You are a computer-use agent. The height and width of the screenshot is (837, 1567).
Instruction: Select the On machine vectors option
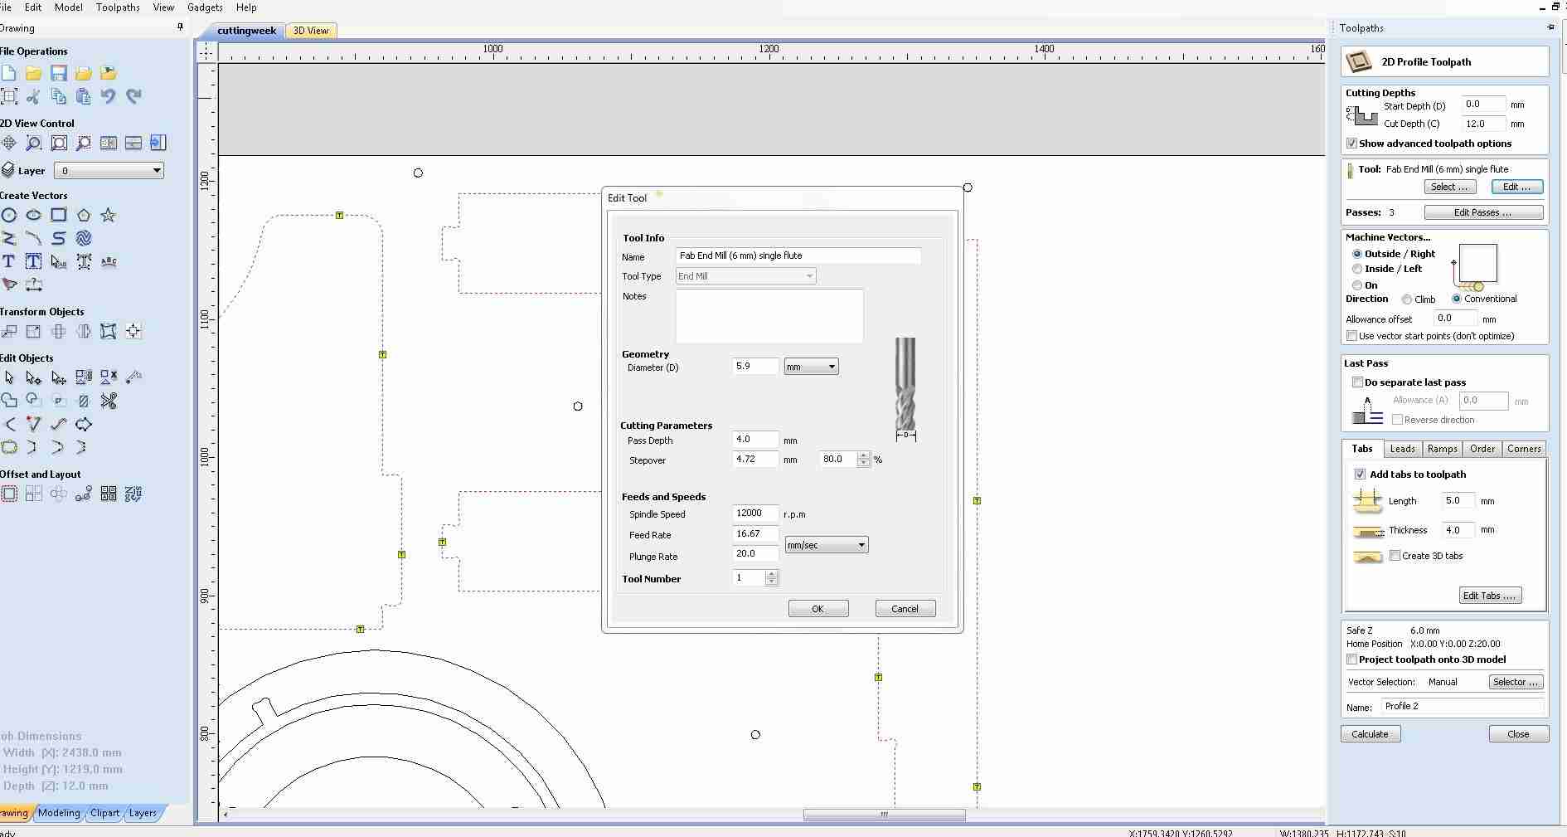(1357, 285)
